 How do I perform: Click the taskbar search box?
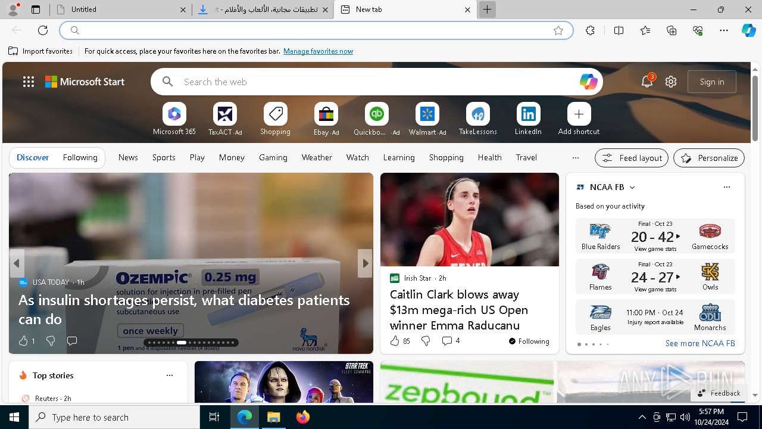(114, 417)
